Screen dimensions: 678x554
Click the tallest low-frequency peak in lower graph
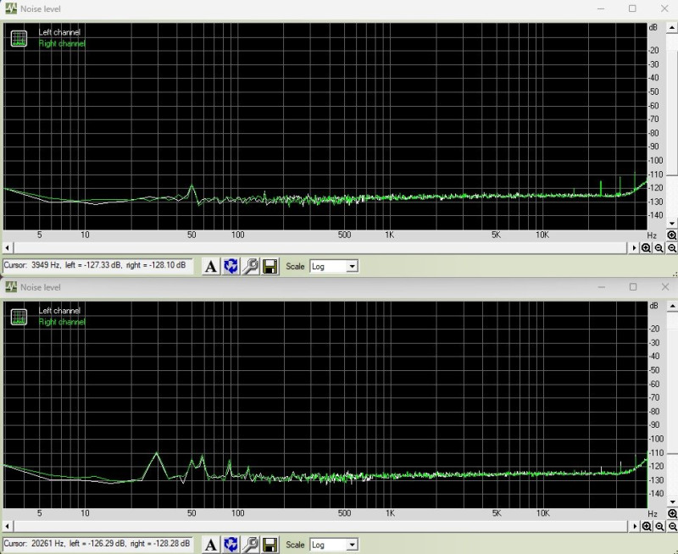[x=157, y=453]
